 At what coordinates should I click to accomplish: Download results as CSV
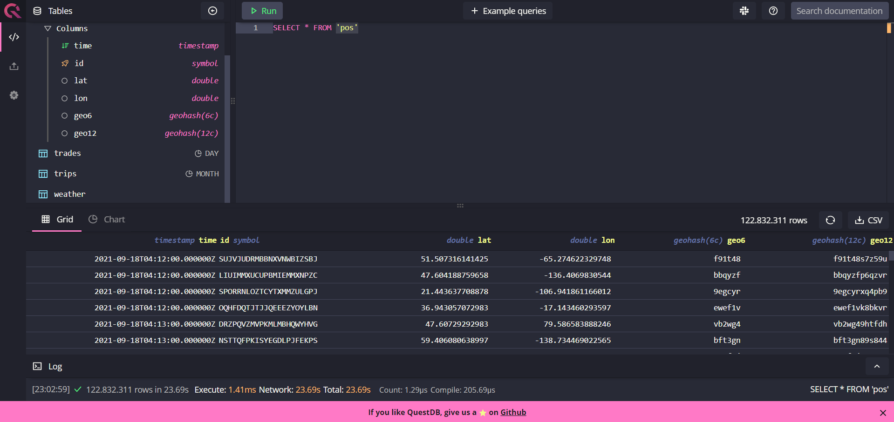(868, 220)
